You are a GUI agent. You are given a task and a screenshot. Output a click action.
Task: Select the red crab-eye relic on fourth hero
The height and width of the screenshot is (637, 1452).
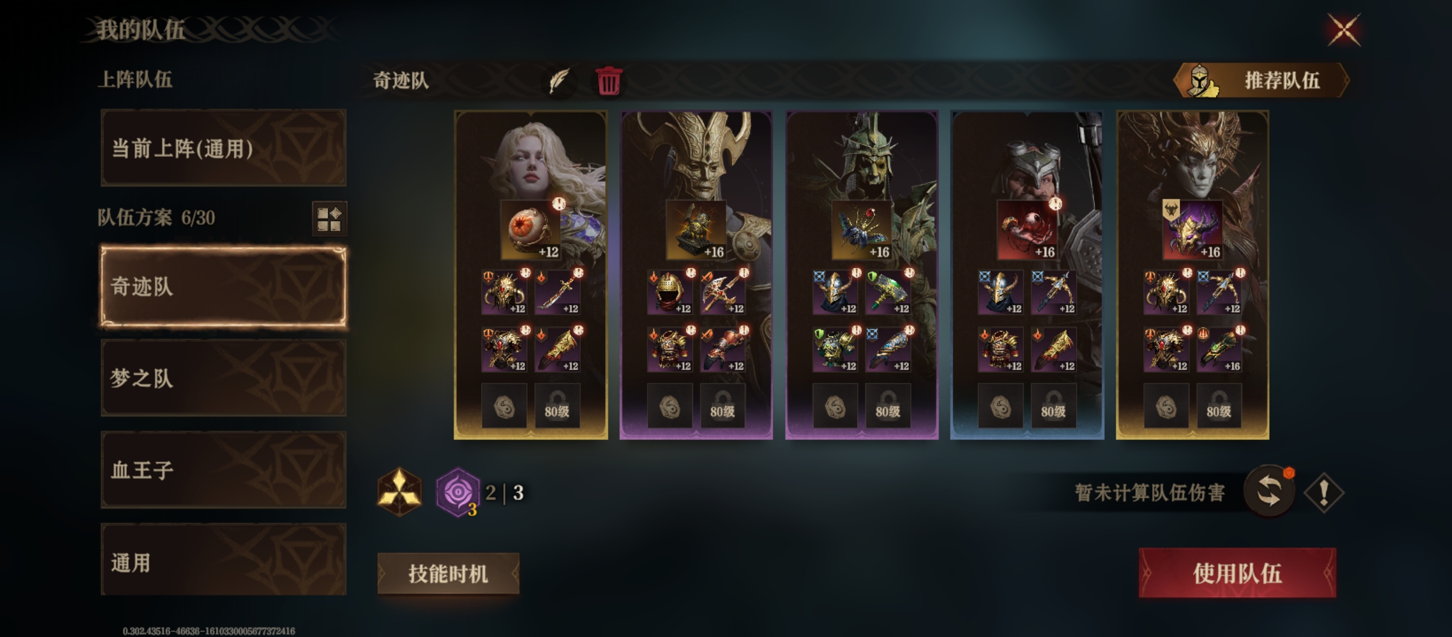pyautogui.click(x=1027, y=230)
